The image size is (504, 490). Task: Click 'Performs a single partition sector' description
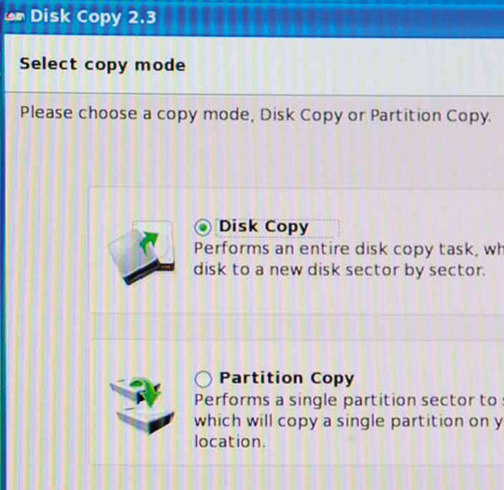coord(349,421)
